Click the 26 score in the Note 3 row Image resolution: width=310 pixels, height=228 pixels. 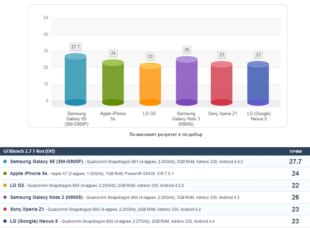pyautogui.click(x=295, y=197)
